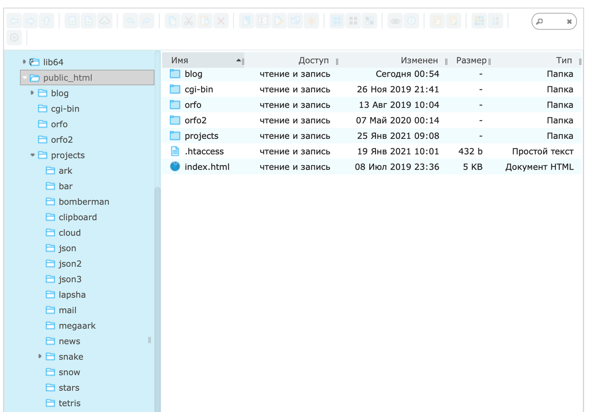Select cgi-bin in the folder tree
Image resolution: width=593 pixels, height=412 pixels.
point(65,109)
